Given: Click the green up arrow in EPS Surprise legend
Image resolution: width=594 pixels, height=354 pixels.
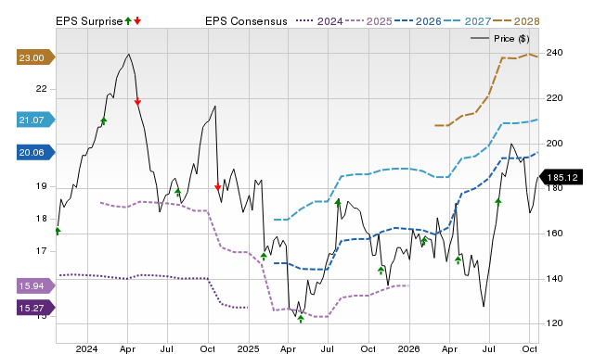Looking at the screenshot, I should click(x=128, y=20).
